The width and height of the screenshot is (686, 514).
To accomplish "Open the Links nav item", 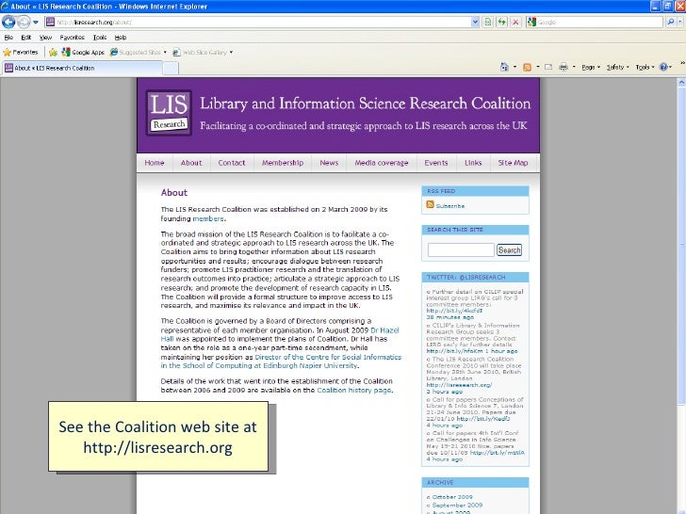I will coord(473,163).
